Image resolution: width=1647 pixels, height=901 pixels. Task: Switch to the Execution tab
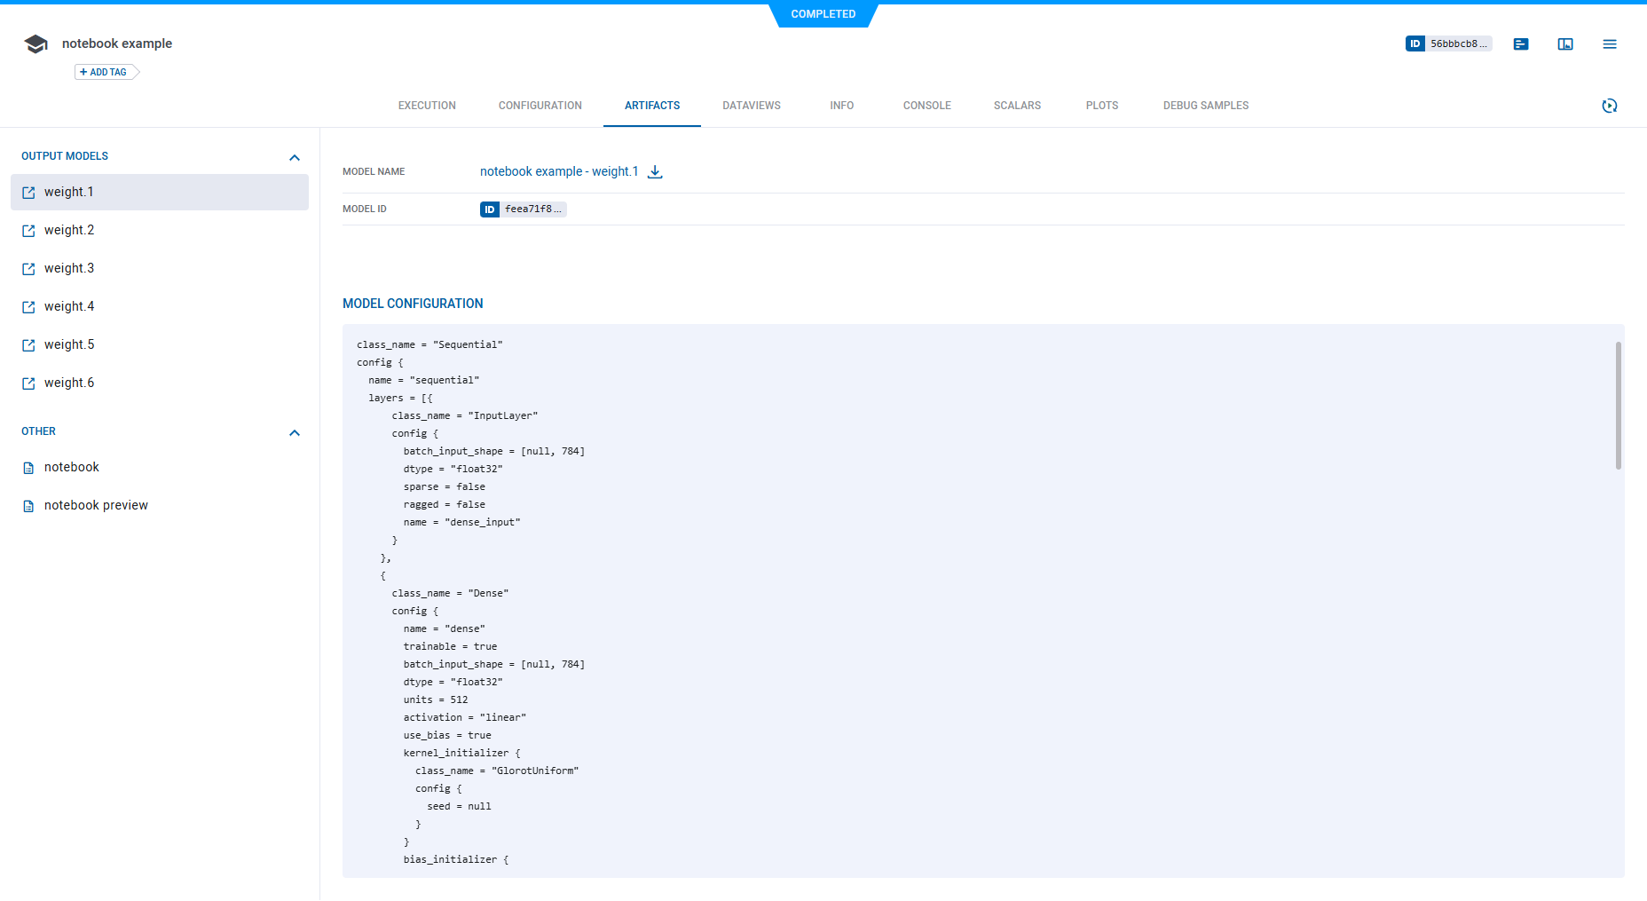(x=427, y=106)
